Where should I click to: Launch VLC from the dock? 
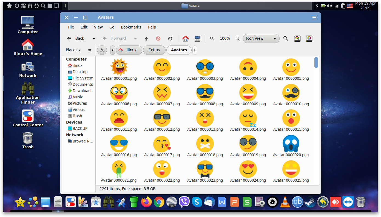click(x=285, y=202)
